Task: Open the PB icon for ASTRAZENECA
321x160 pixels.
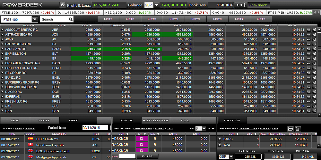Action: click(x=308, y=35)
